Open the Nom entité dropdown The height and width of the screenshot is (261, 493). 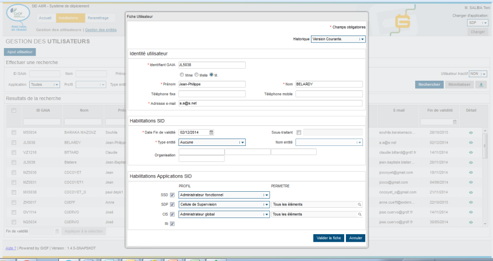coord(329,143)
